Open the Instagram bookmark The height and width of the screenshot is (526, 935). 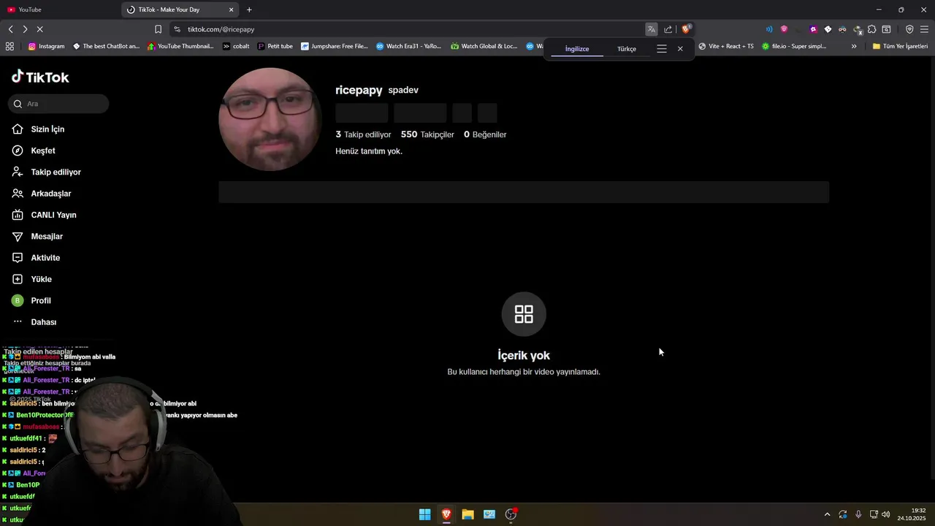[47, 46]
